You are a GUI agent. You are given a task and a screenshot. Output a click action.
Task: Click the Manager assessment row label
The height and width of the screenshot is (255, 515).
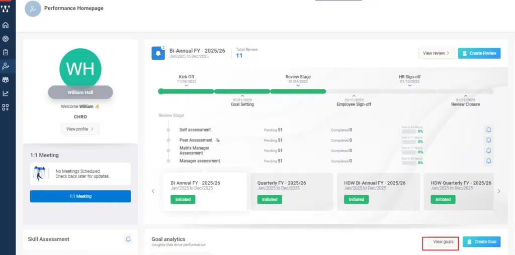pyautogui.click(x=200, y=161)
